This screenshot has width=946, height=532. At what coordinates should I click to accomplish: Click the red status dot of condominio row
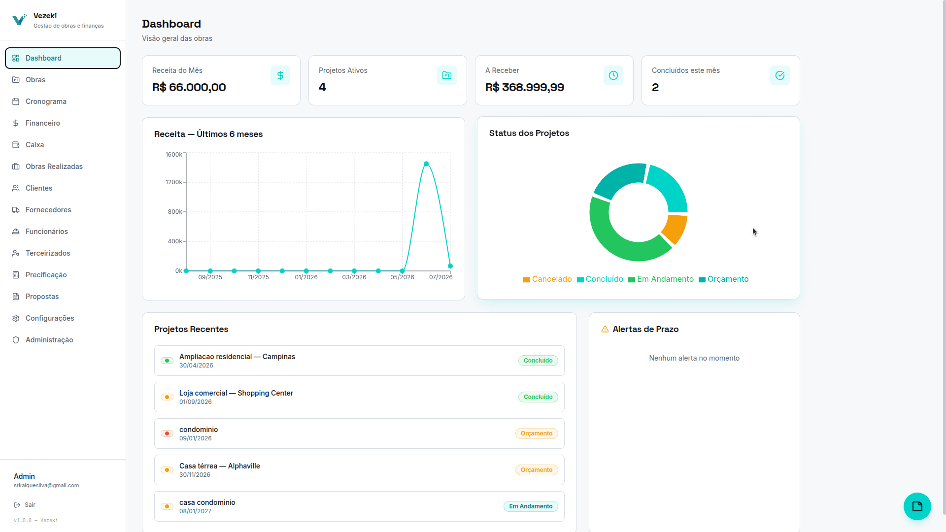(167, 433)
